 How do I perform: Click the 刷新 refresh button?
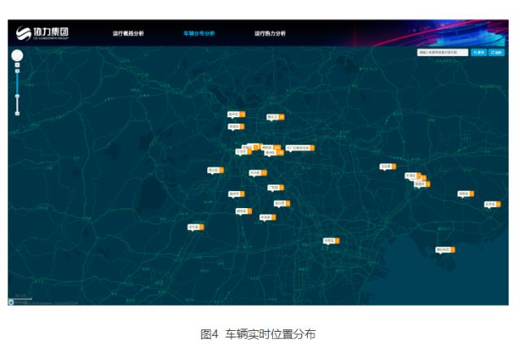tap(496, 52)
